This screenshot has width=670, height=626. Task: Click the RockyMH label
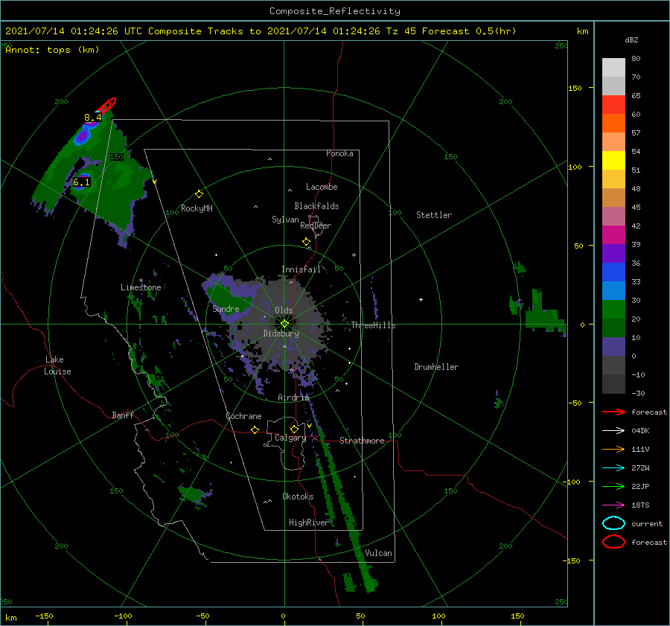pyautogui.click(x=197, y=208)
